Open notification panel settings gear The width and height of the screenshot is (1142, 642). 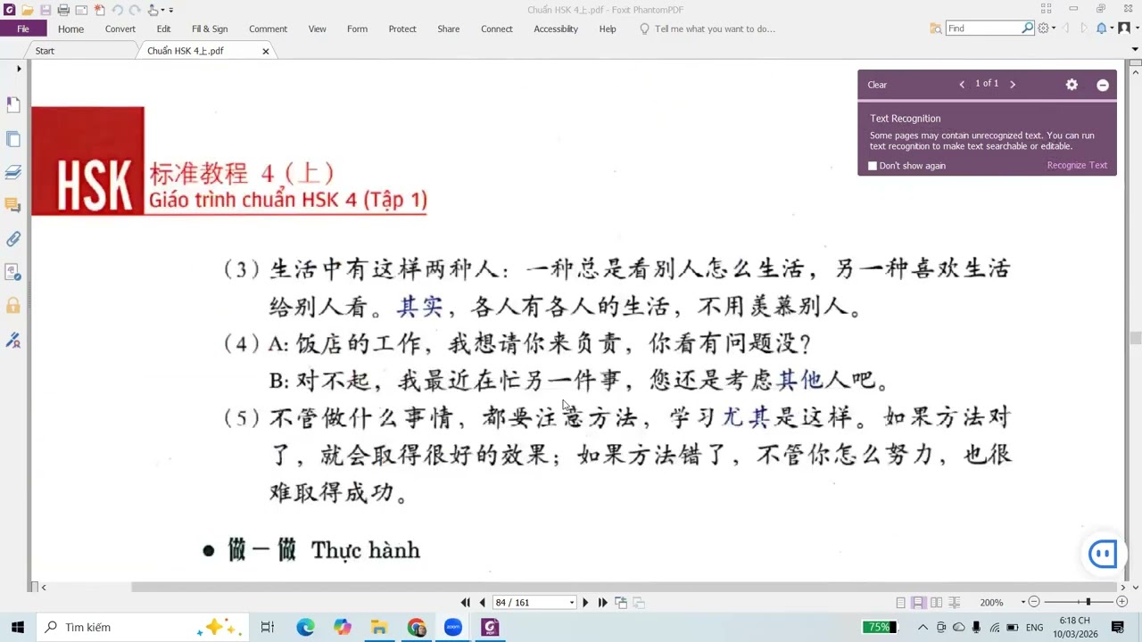[1072, 85]
